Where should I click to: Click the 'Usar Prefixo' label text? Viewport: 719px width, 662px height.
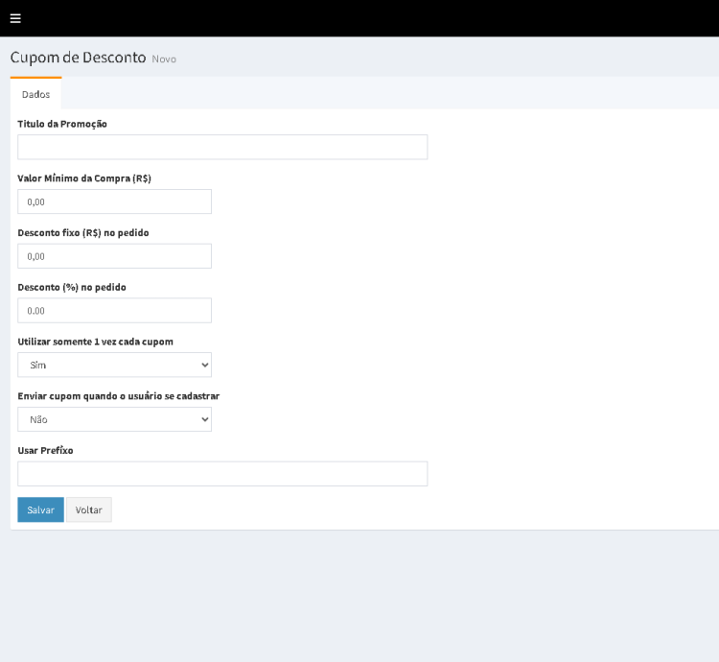45,450
